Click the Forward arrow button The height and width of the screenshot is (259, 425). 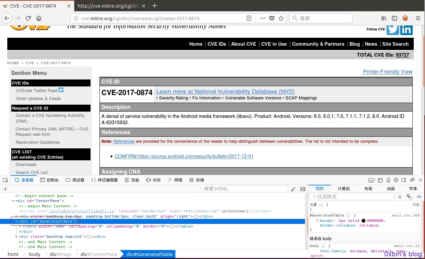coord(18,18)
